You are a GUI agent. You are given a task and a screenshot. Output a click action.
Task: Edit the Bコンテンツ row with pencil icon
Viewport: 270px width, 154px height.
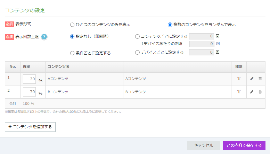pos(252,92)
